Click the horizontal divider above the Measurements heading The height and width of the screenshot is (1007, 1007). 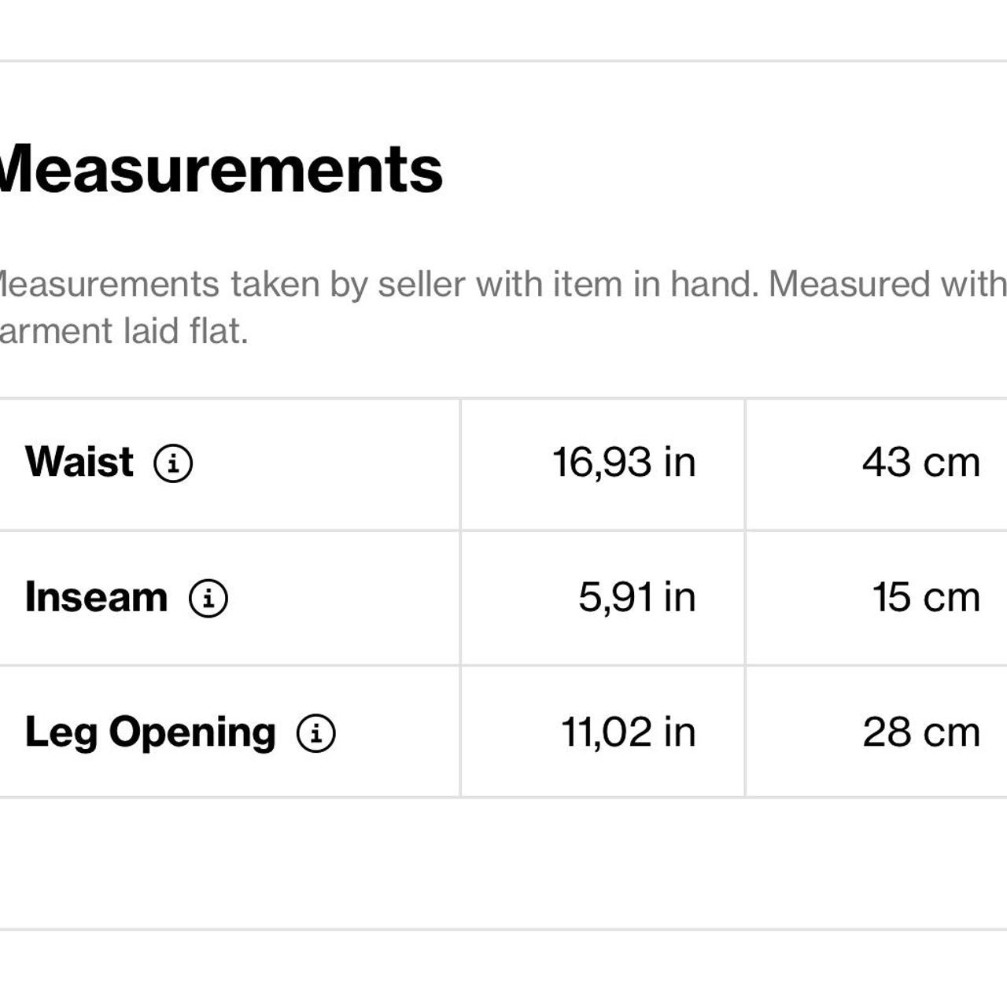pos(503,61)
